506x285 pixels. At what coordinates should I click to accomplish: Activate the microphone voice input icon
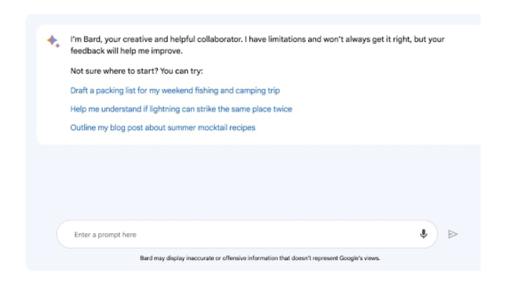[x=424, y=234]
